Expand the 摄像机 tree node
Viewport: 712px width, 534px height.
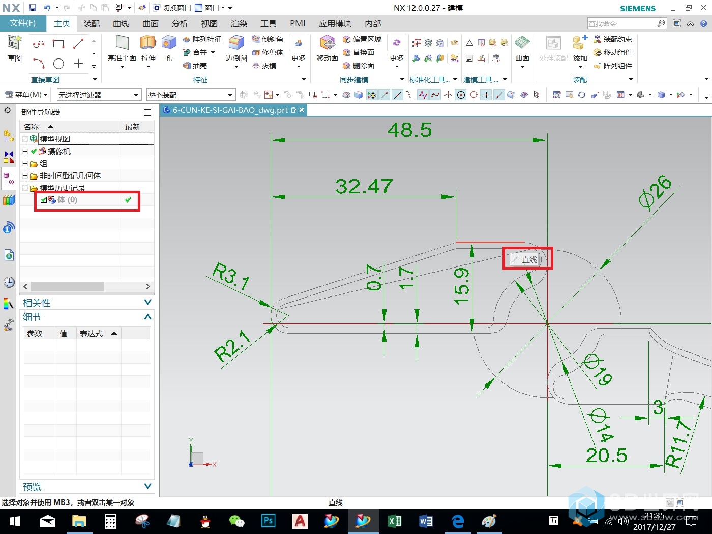(25, 151)
